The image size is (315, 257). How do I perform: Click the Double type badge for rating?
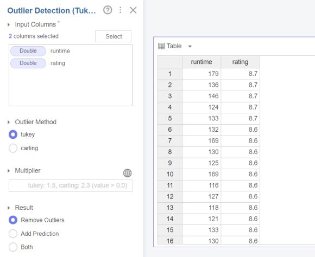click(28, 63)
